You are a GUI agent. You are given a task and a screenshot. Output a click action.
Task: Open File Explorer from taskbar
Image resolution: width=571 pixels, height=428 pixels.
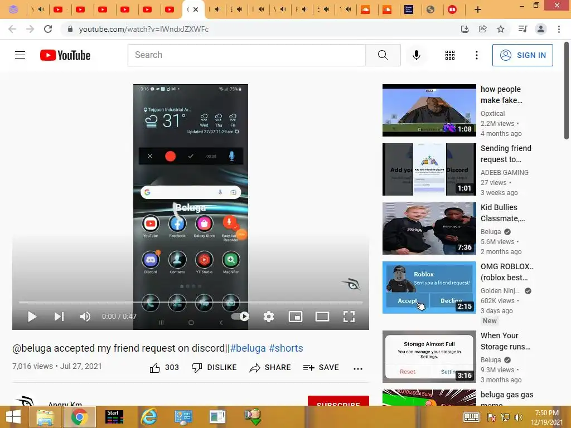click(45, 417)
